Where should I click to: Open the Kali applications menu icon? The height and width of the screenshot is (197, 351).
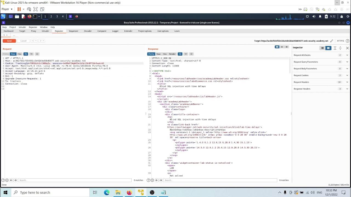pos(3,16)
